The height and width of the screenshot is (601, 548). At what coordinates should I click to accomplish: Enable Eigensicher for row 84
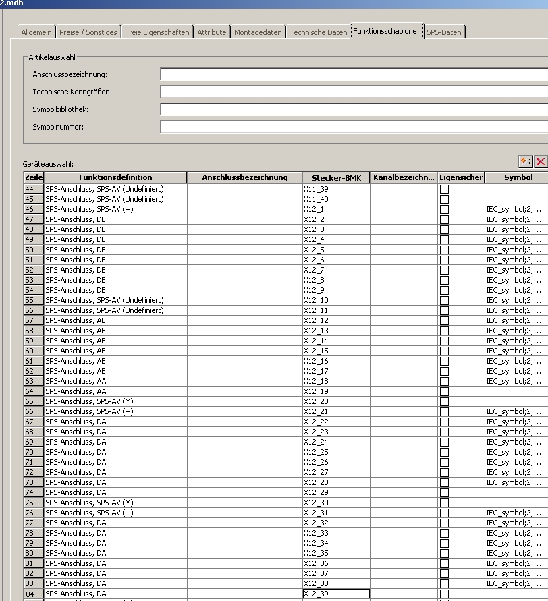(x=445, y=594)
